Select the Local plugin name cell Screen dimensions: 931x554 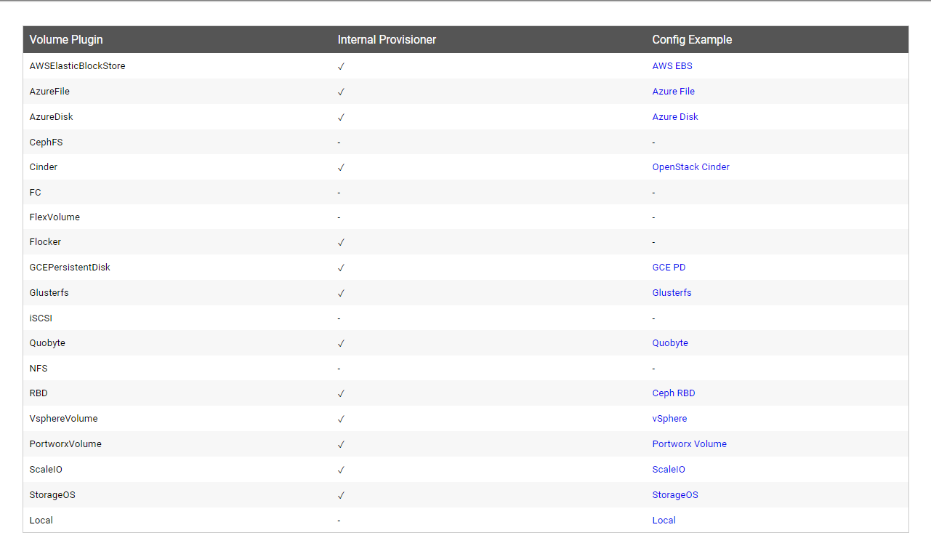pos(41,521)
